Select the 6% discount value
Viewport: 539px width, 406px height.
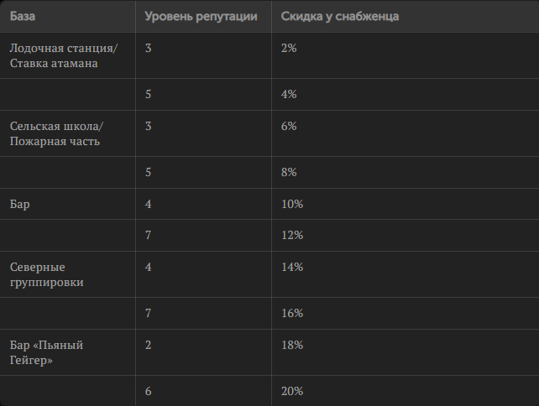(289, 126)
